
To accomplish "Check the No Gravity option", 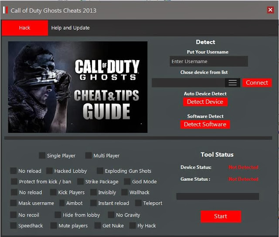I will tap(111, 215).
